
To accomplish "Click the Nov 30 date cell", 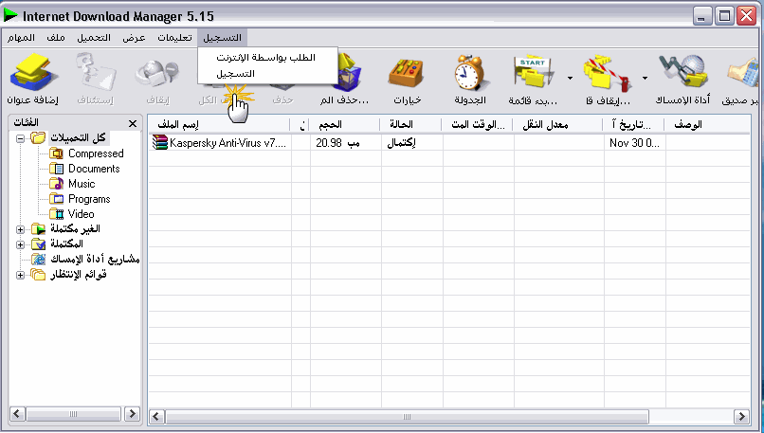I will click(x=634, y=143).
